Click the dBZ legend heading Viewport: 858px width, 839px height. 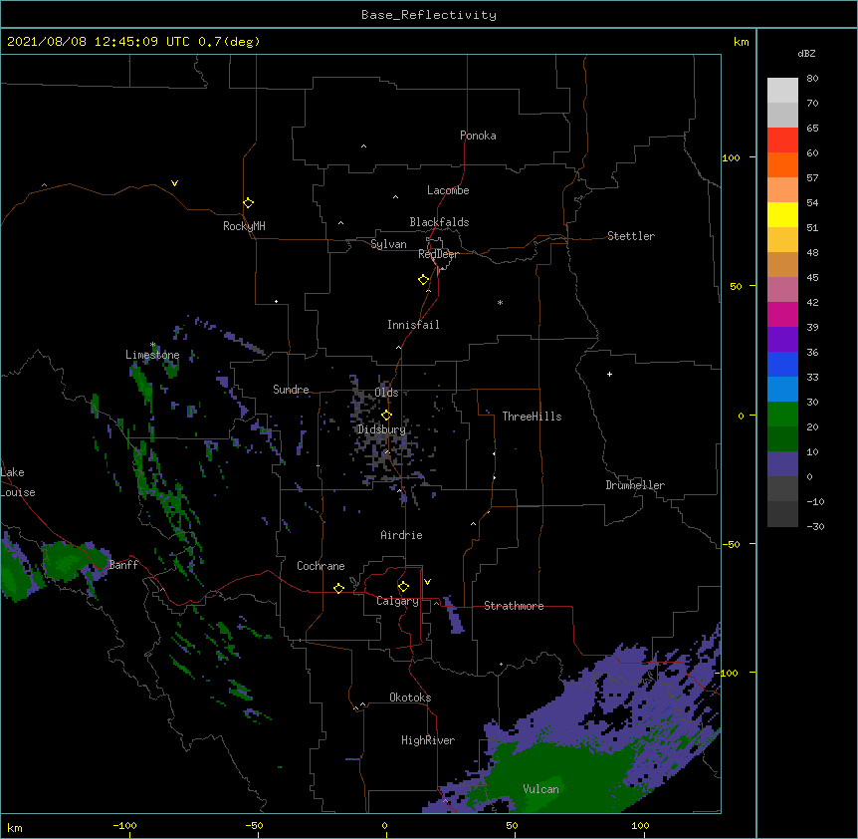point(806,54)
